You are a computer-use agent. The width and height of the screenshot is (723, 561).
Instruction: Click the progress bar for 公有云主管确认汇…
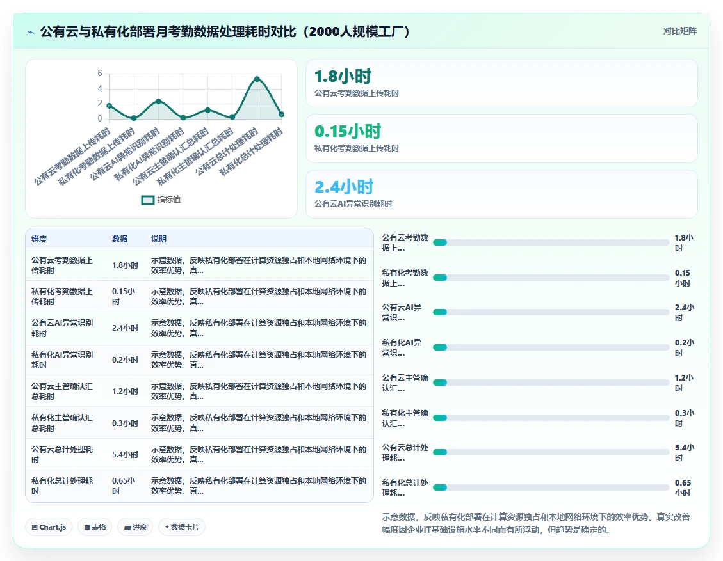[x=551, y=383]
